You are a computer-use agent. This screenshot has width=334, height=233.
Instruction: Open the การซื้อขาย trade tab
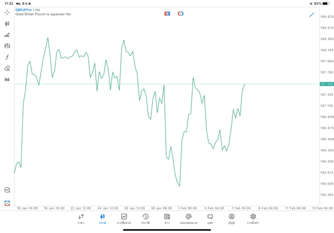pyautogui.click(x=124, y=219)
